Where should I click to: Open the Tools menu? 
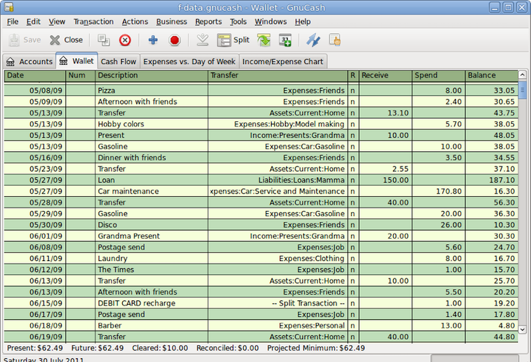[x=238, y=22]
